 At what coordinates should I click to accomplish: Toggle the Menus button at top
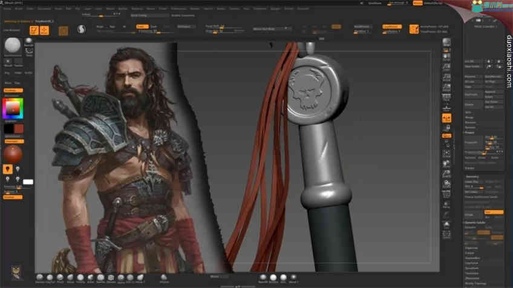tap(417, 3)
